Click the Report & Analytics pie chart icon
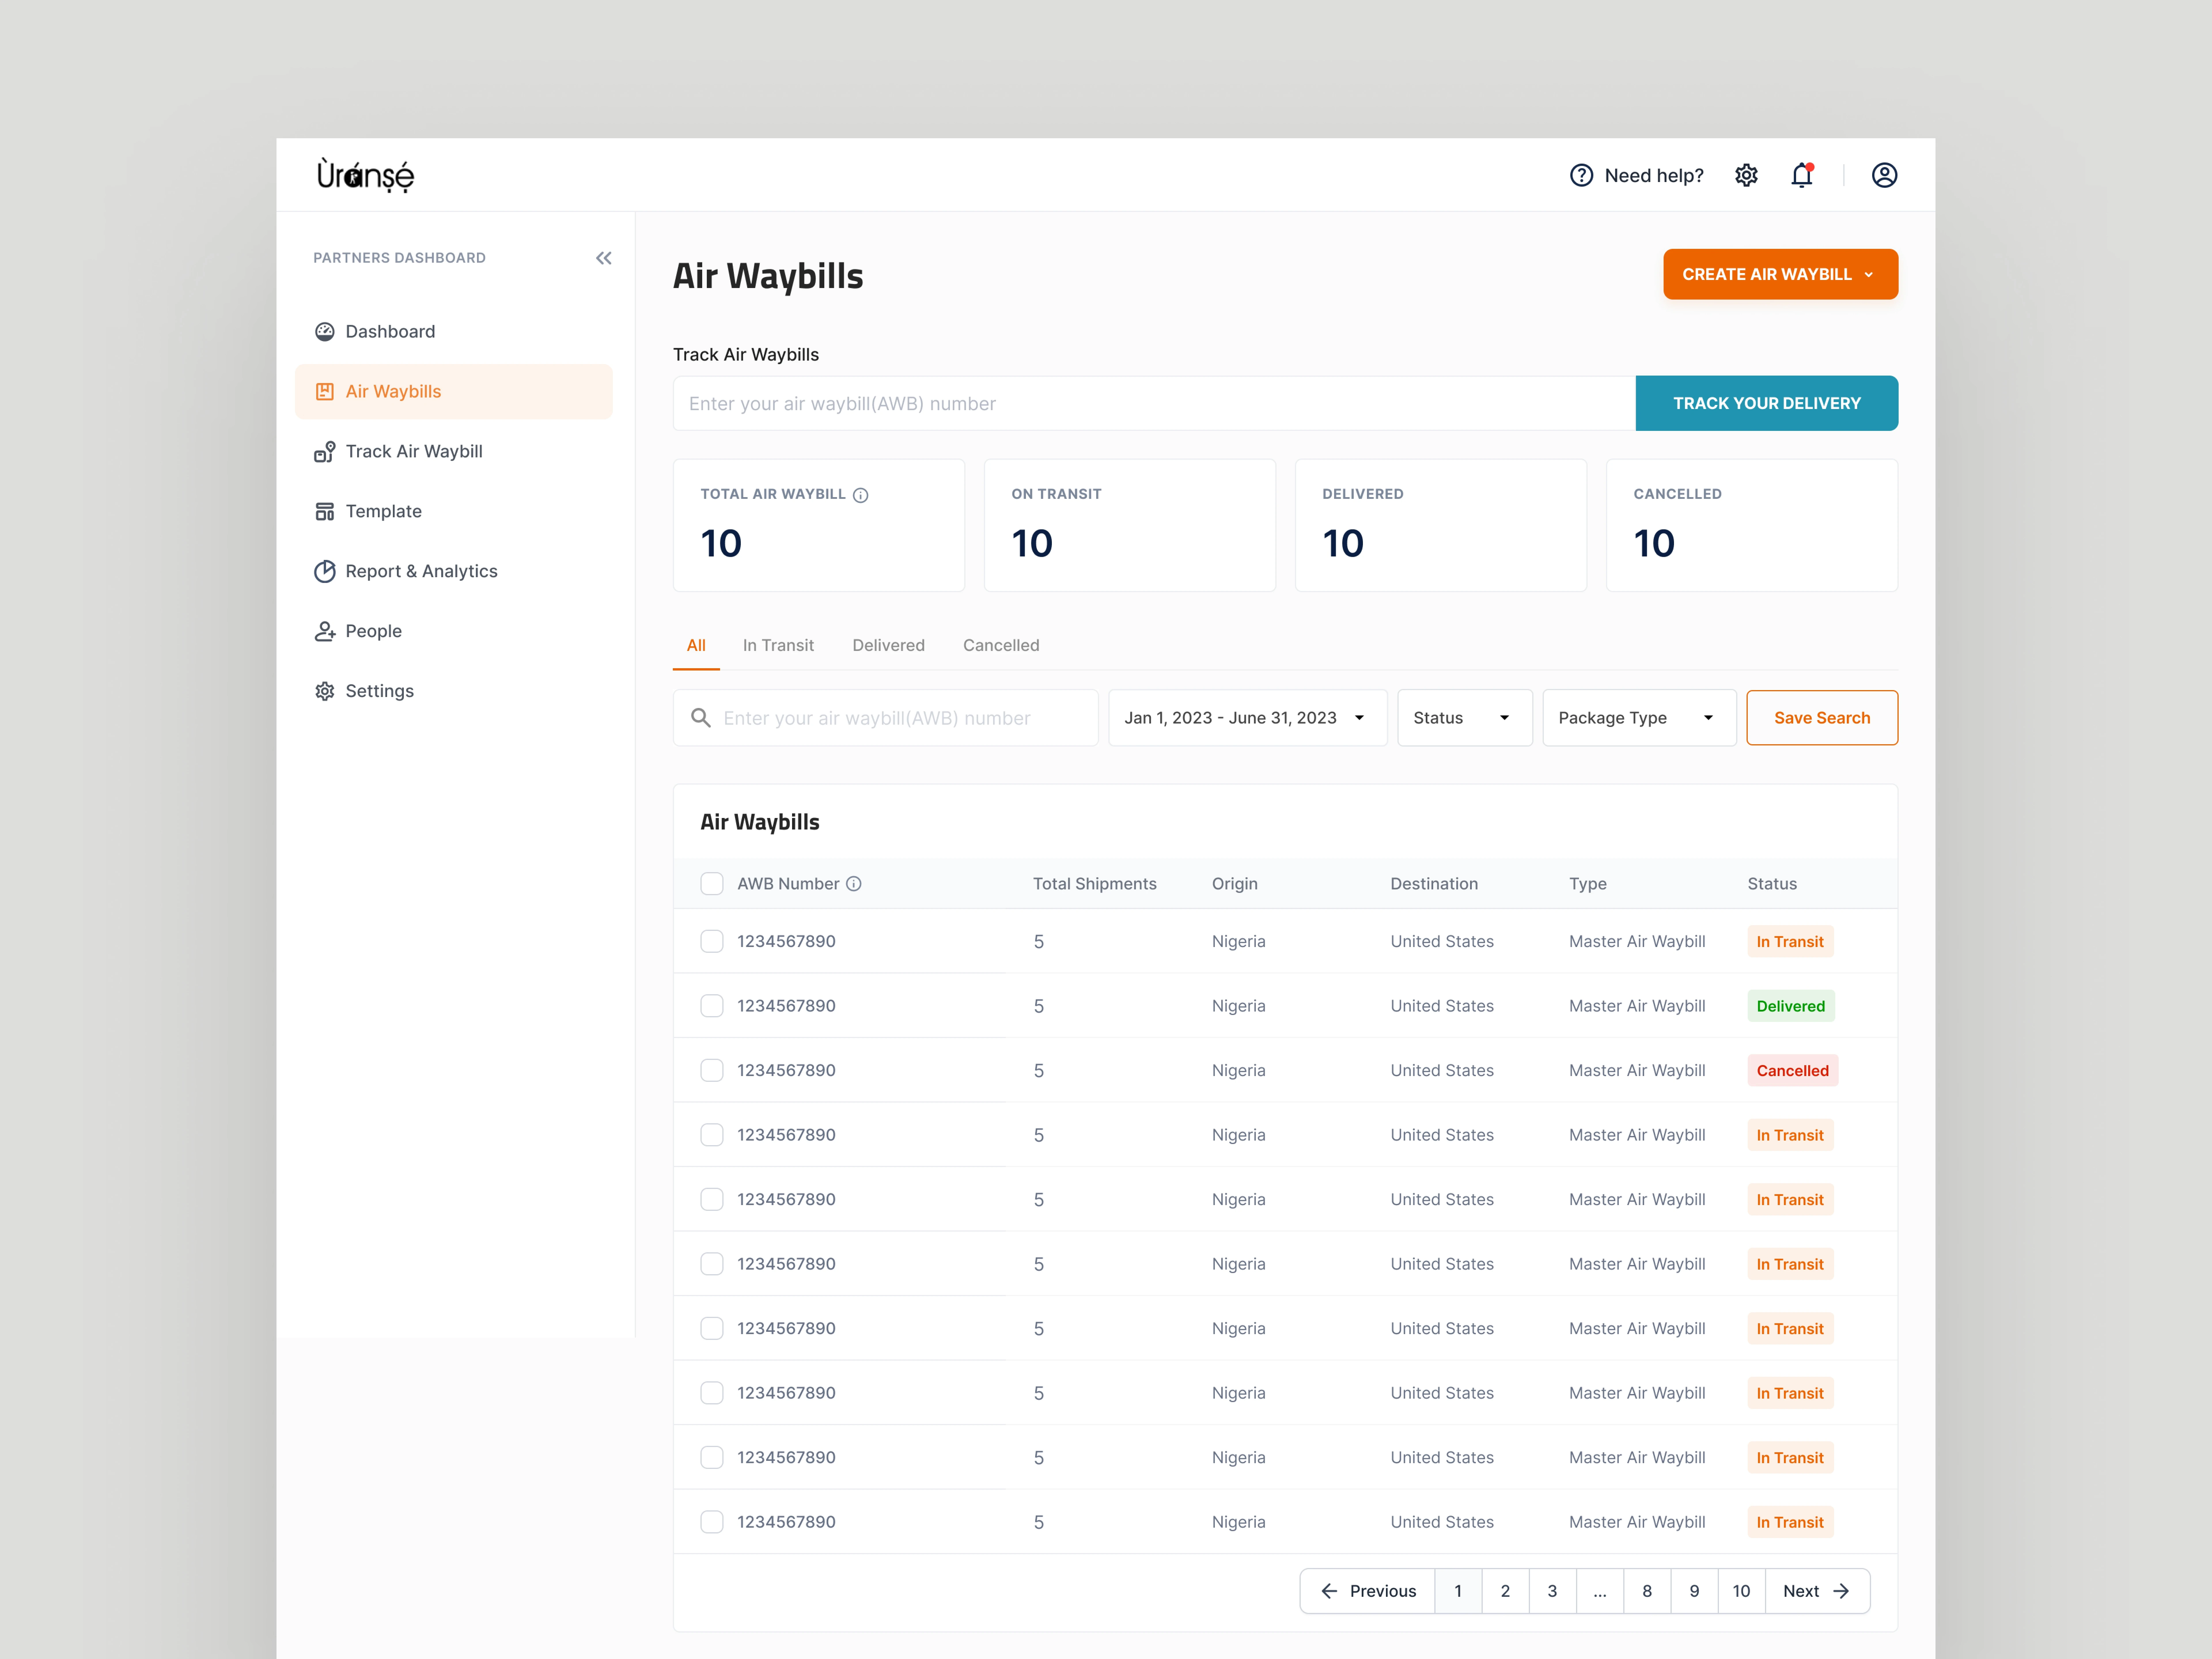This screenshot has height=1659, width=2212. pos(325,571)
